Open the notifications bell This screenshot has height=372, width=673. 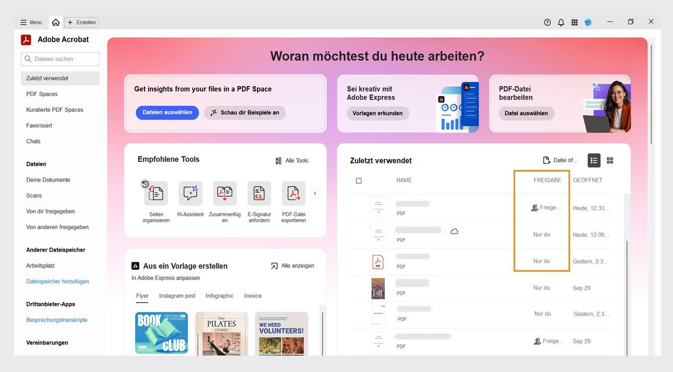(560, 22)
